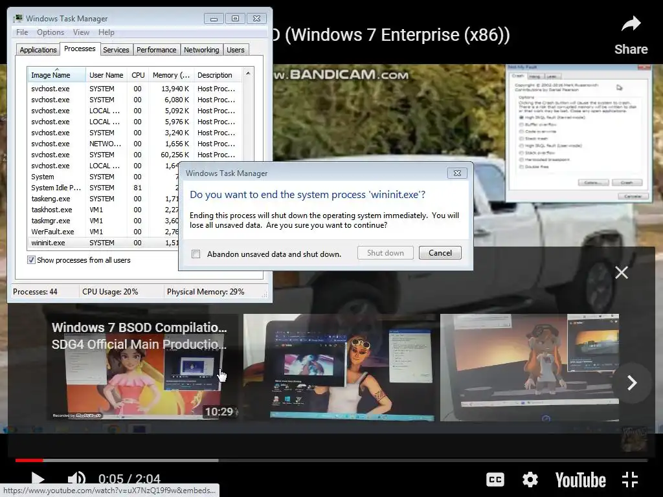
Task: Switch to the Performance tab
Action: point(156,50)
